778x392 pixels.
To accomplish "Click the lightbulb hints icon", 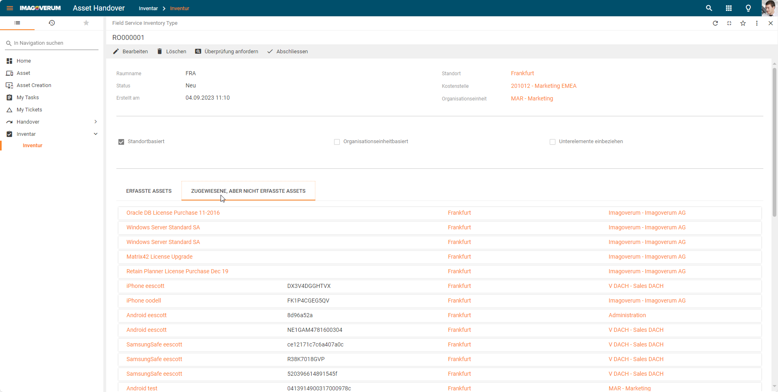I will point(748,8).
